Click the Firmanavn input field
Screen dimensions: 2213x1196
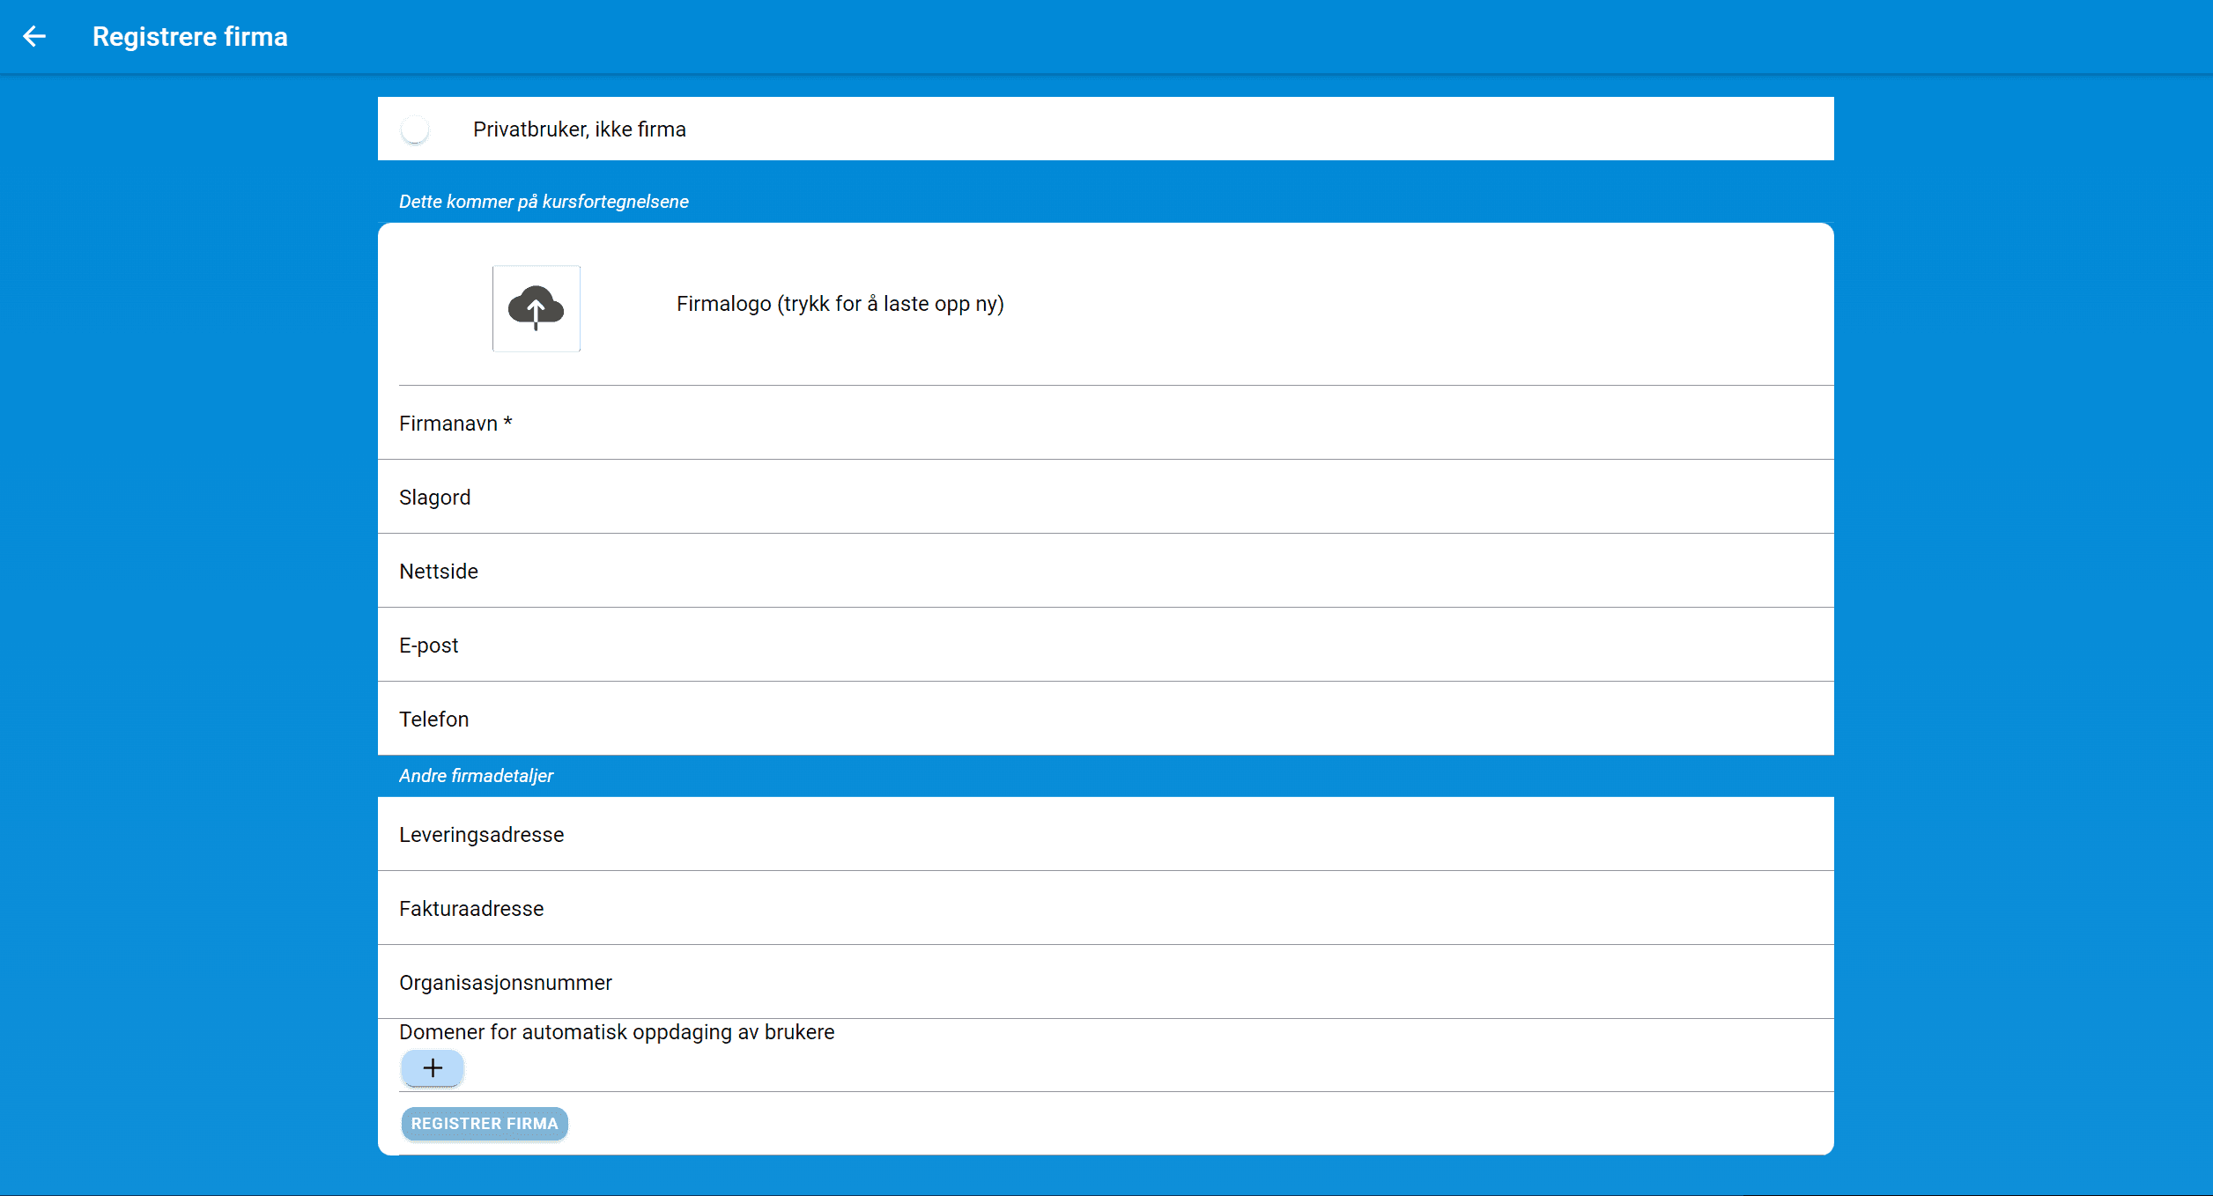coord(1105,424)
